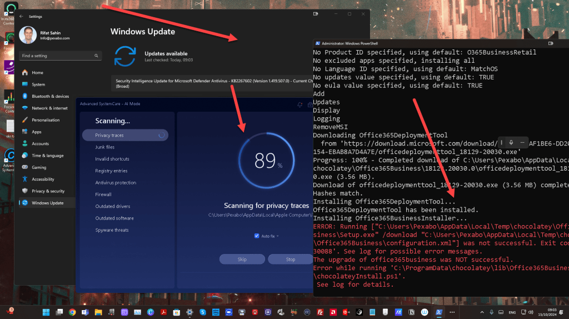Select Windows Update in Settings sidebar

47,203
